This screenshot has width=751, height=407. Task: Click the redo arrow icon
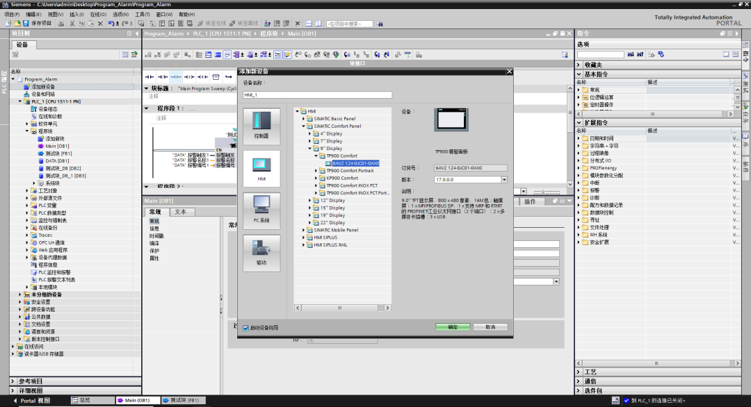click(124, 24)
